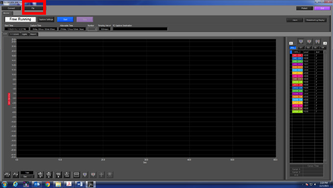Click the purple Stop button

click(x=85, y=19)
